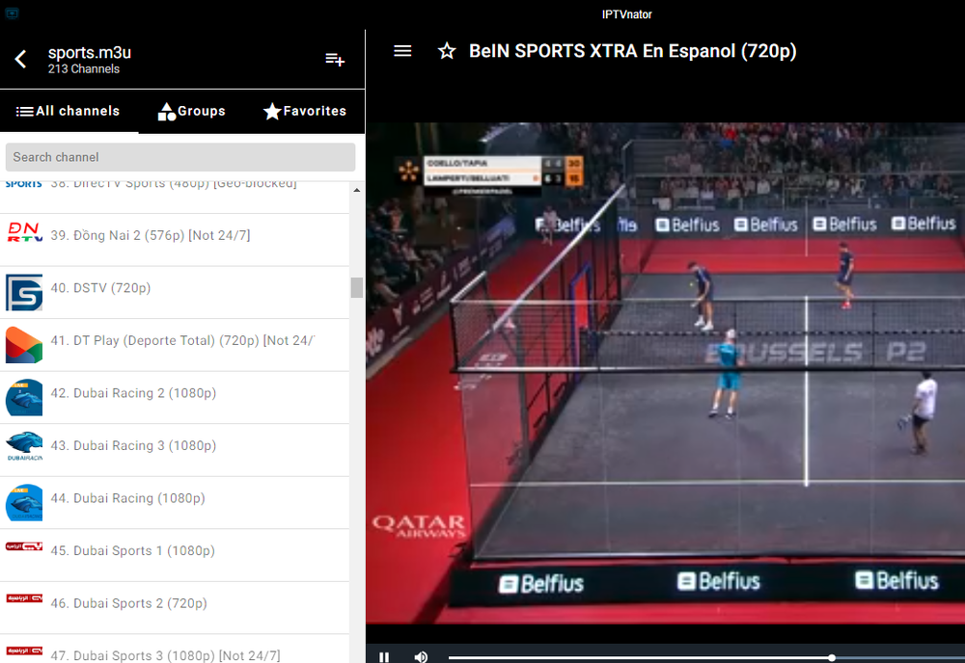Click the channel list scrollbar up arrow
This screenshot has height=663, width=965.
pyautogui.click(x=357, y=191)
